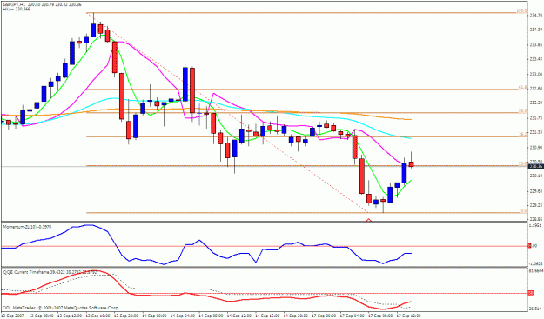This screenshot has width=544, height=319.
Task: Click the current price tag 230.36
Action: [x=535, y=167]
